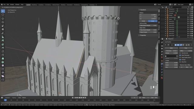The height and width of the screenshot is (109, 194).
Task: Expand Plane.002 in the outliner
Action: tap(166, 23)
